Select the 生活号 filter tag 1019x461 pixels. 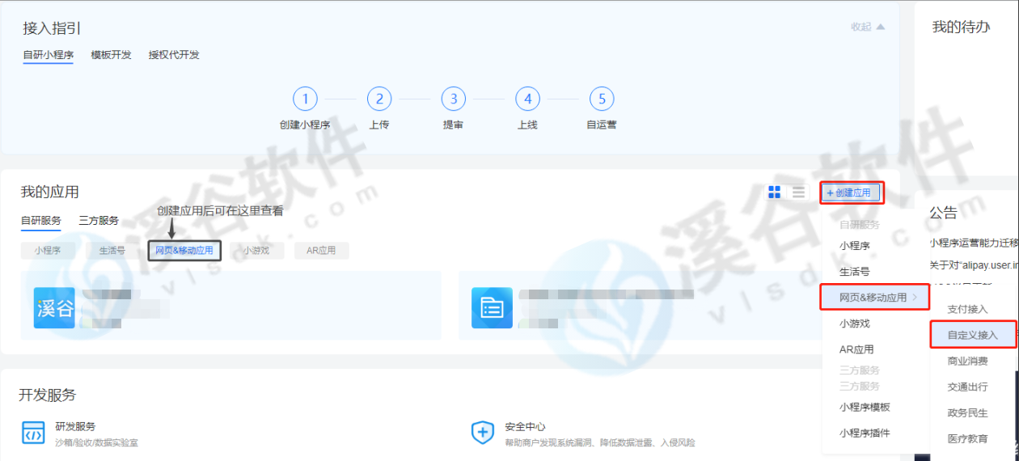112,251
